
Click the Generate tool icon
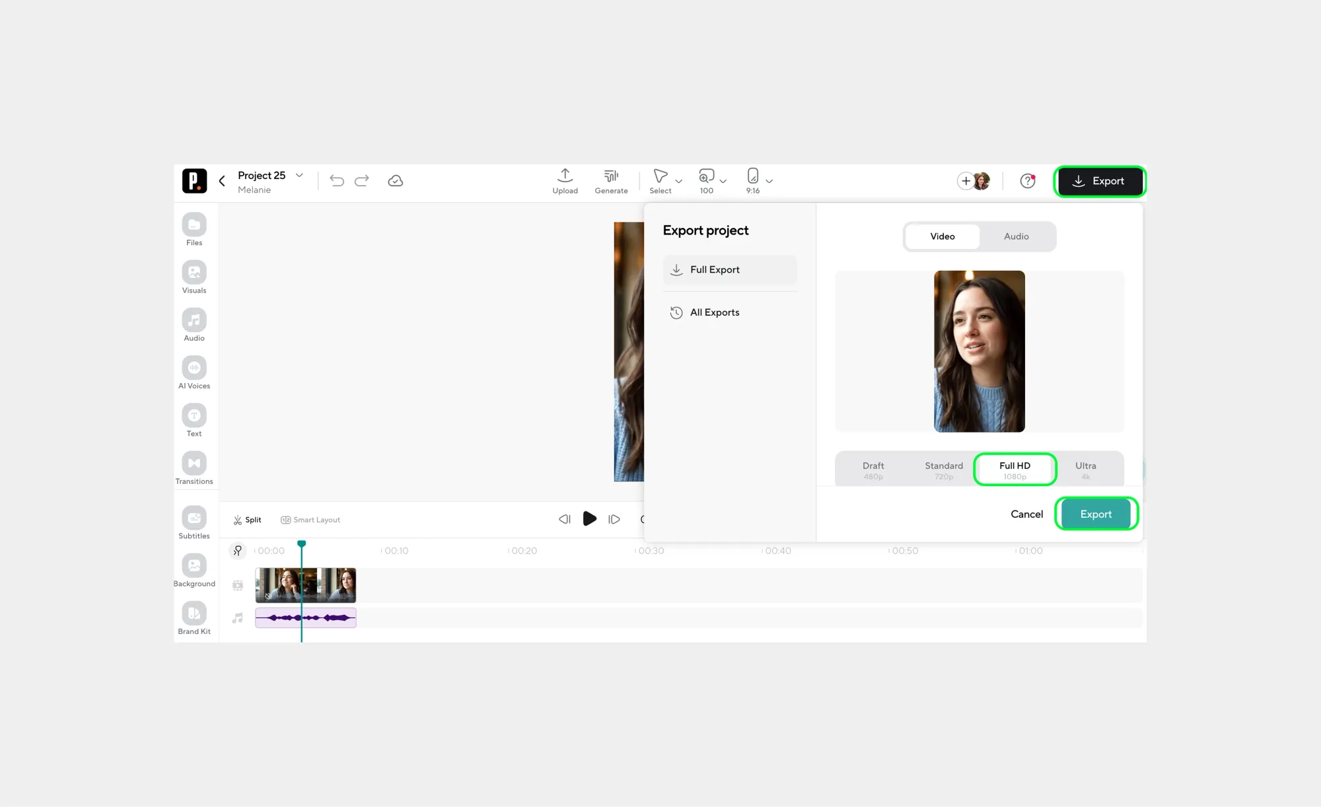(x=611, y=176)
